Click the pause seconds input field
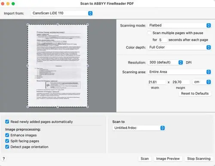Viewport: 215px width, 166px height. (x=163, y=40)
